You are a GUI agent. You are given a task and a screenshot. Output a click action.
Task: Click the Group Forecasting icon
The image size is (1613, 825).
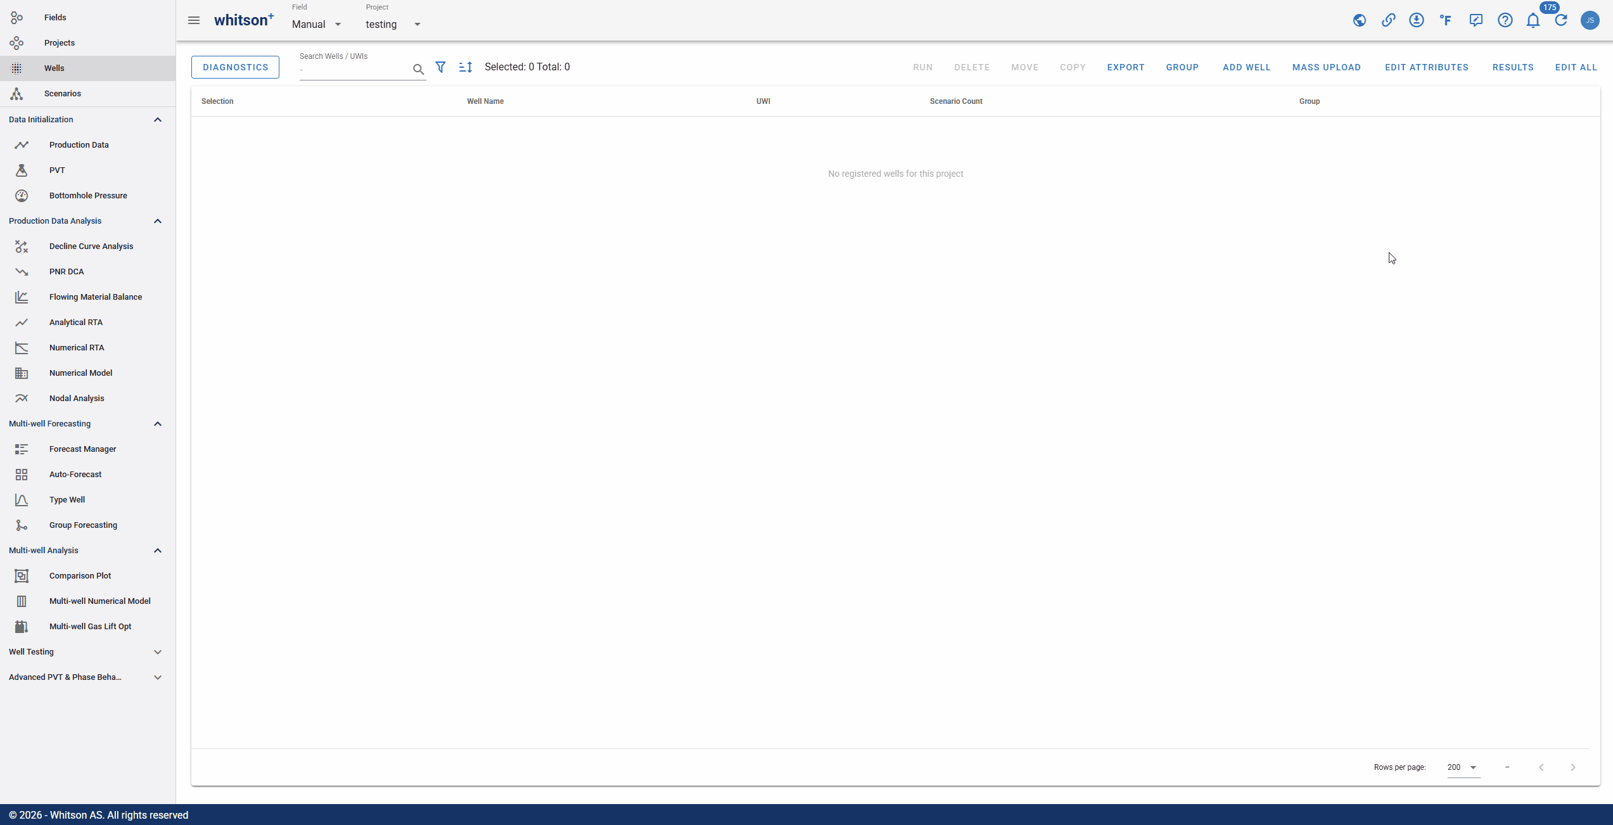pos(22,525)
